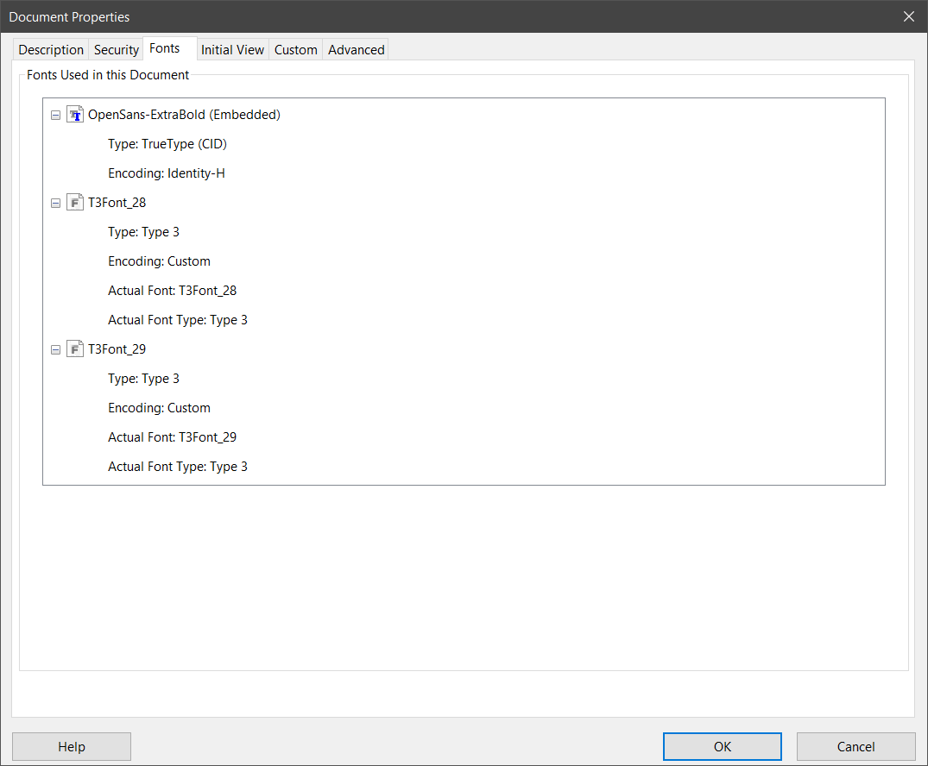Open the Custom tab
Image resolution: width=928 pixels, height=766 pixels.
(296, 50)
